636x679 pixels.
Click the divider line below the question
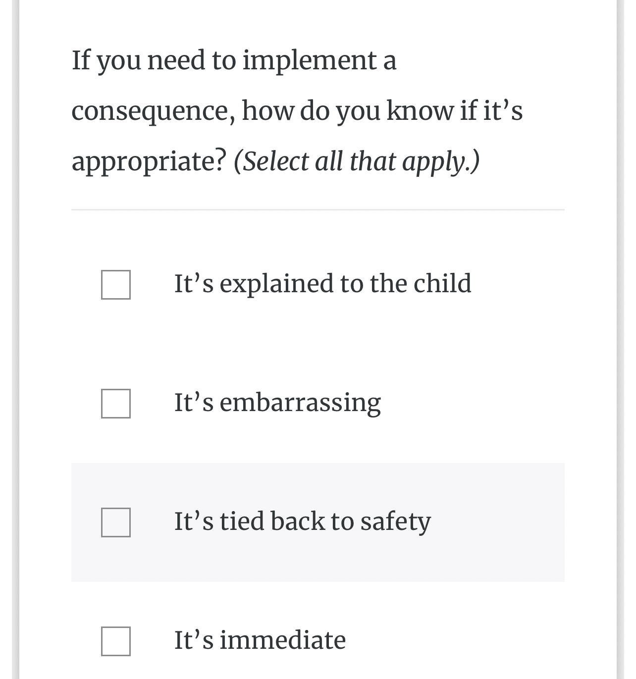click(x=318, y=210)
